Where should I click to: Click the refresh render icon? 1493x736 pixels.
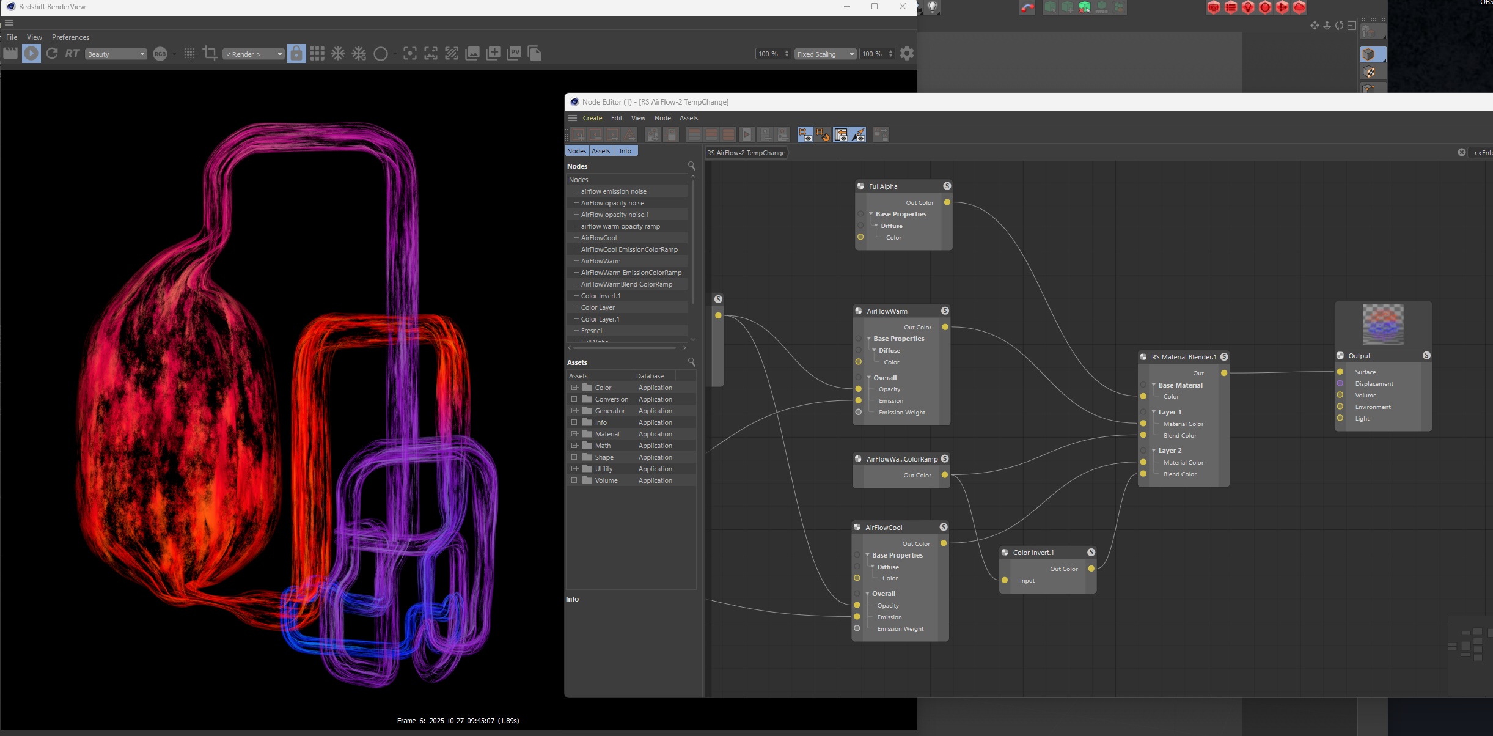[52, 54]
